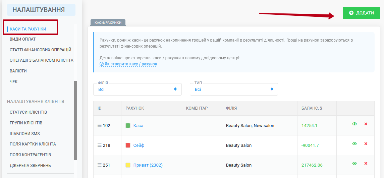The height and width of the screenshot is (178, 384).
Task: Click the green Додати button
Action: coord(362,13)
